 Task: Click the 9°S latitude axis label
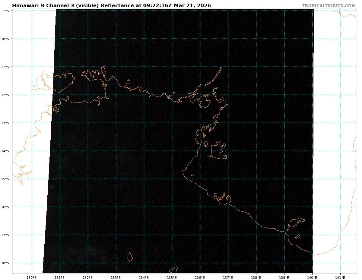point(6,11)
